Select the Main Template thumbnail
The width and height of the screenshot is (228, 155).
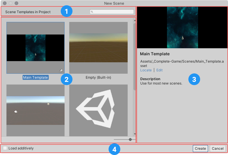[36, 48]
